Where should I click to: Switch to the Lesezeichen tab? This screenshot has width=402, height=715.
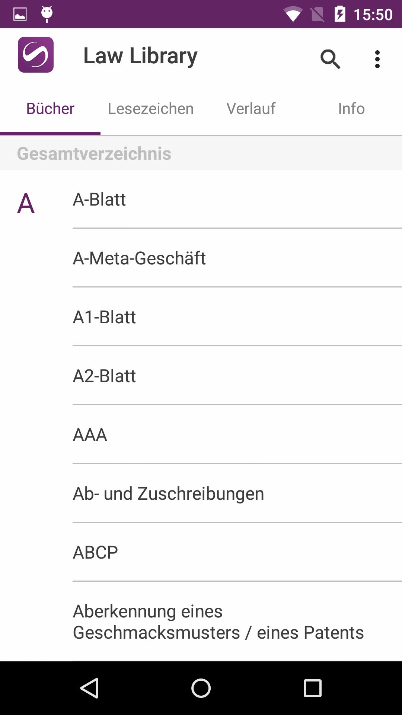pos(151,109)
